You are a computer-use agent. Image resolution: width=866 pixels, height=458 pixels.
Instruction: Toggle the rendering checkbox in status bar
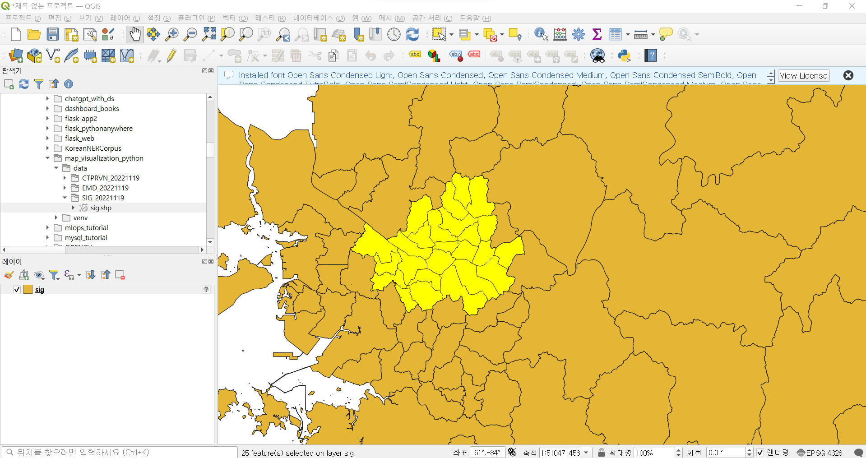coord(760,453)
